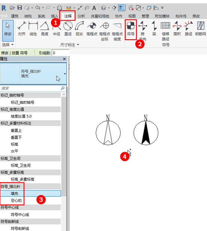This screenshot has height=231, width=207.
Task: Open the 管理 Manage ribbon tab
Action: pos(145,16)
